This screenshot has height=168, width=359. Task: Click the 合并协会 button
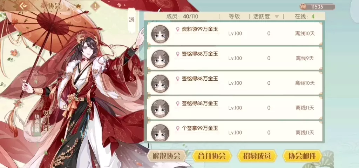(212, 156)
